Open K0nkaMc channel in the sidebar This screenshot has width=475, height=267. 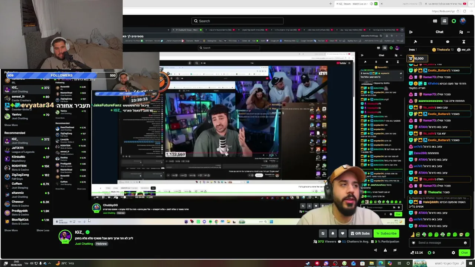click(26, 159)
